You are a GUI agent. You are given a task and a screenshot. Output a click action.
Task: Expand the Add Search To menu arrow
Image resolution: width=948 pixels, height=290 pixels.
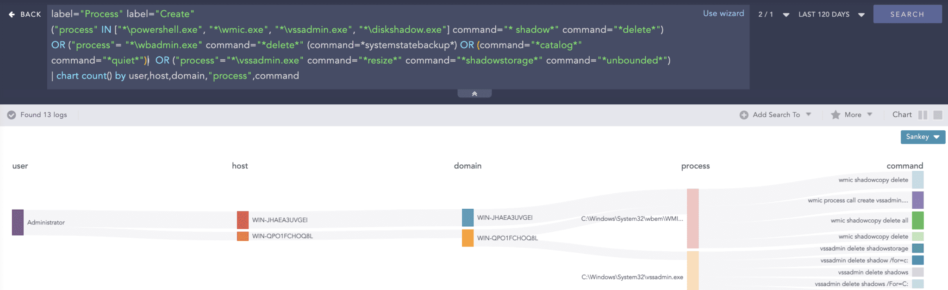tap(808, 115)
